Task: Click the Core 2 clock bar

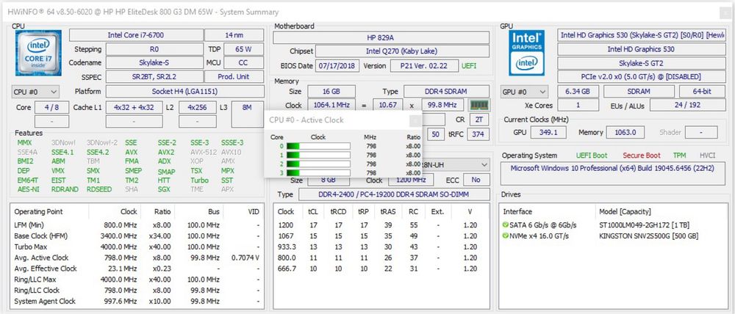Action: click(318, 164)
